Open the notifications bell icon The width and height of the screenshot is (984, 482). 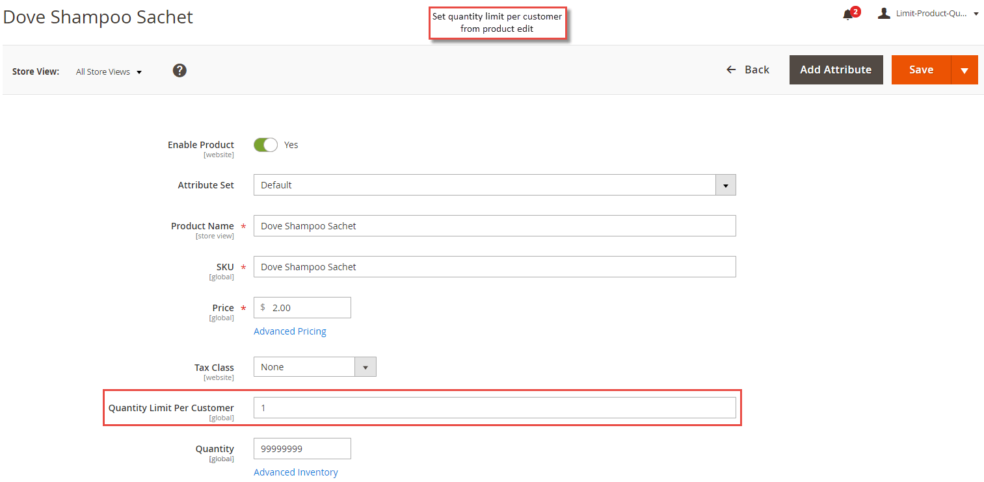[847, 14]
